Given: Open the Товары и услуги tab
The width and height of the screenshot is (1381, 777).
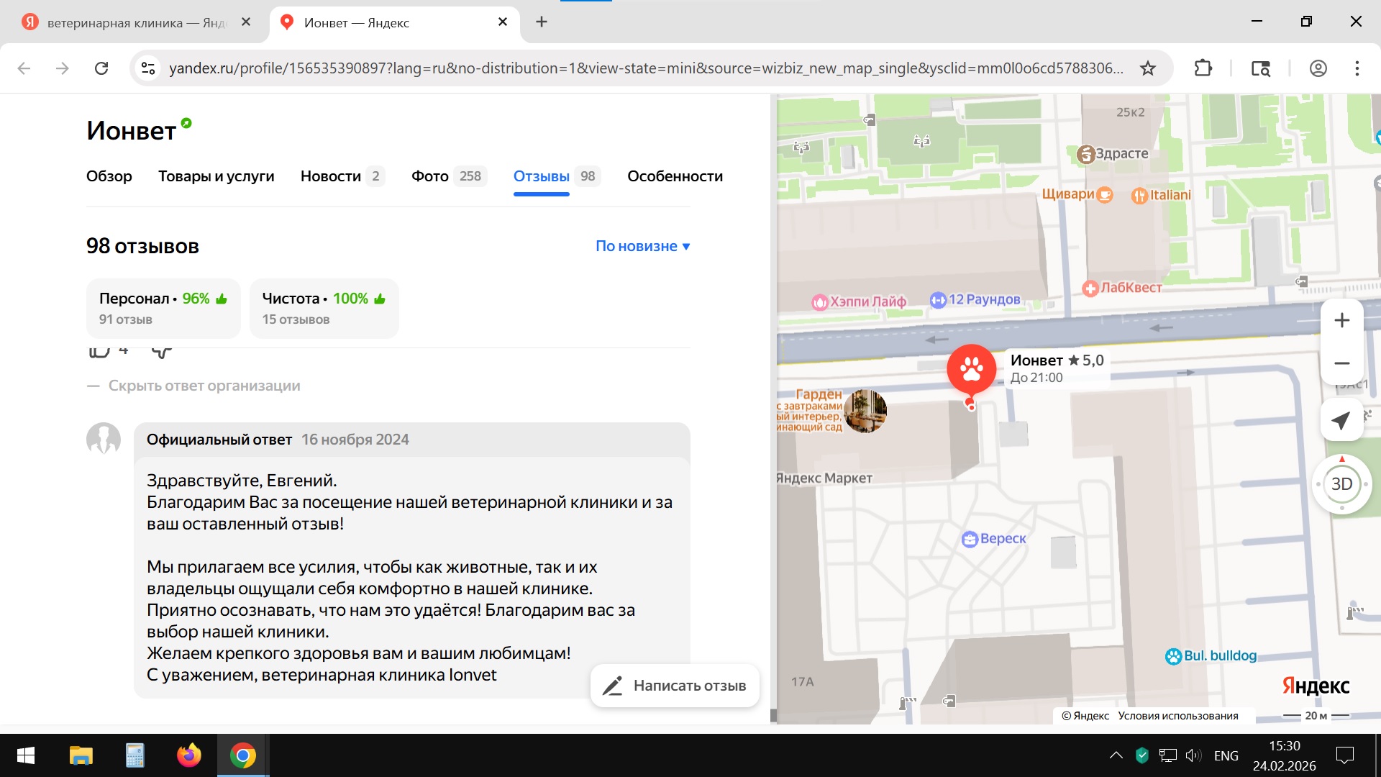Looking at the screenshot, I should 216,176.
